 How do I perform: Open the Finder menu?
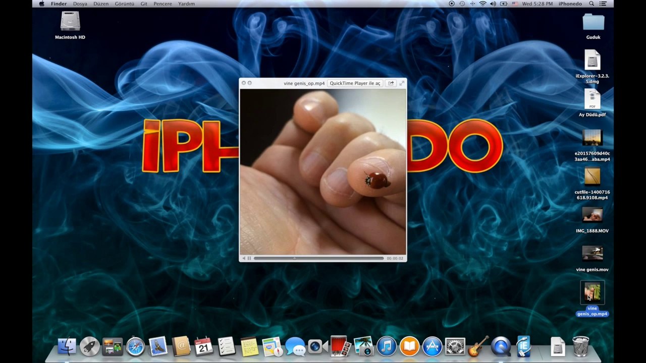point(59,4)
